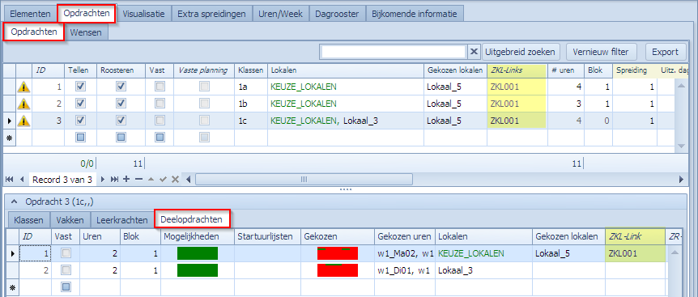Sort by Klassen column header
The height and width of the screenshot is (297, 698).
coord(251,70)
